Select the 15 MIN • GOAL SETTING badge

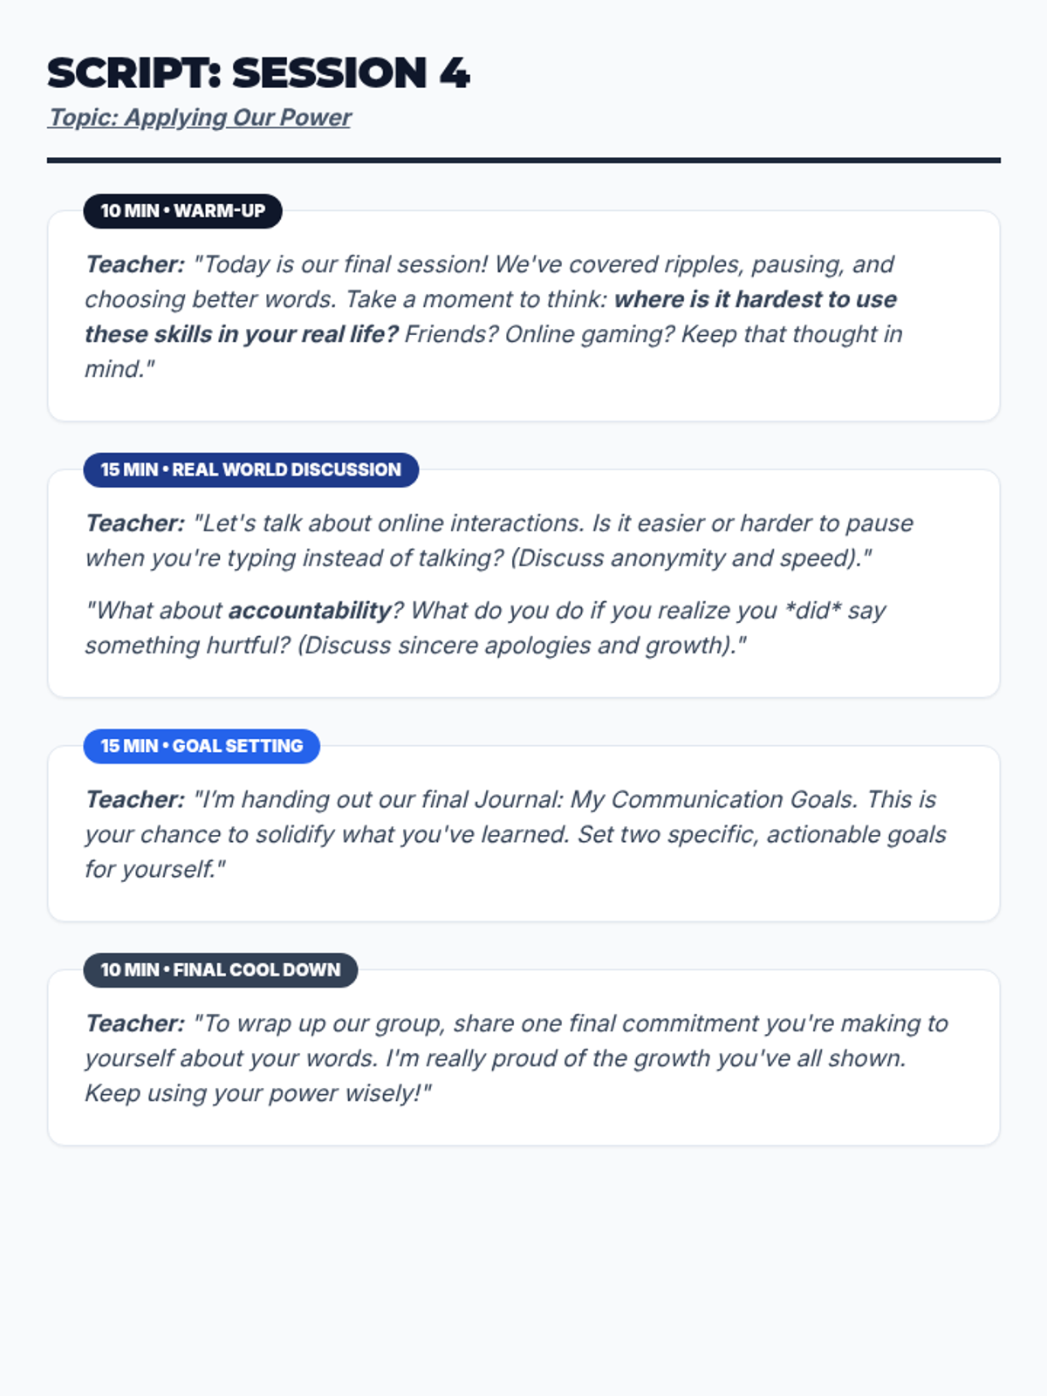(202, 747)
